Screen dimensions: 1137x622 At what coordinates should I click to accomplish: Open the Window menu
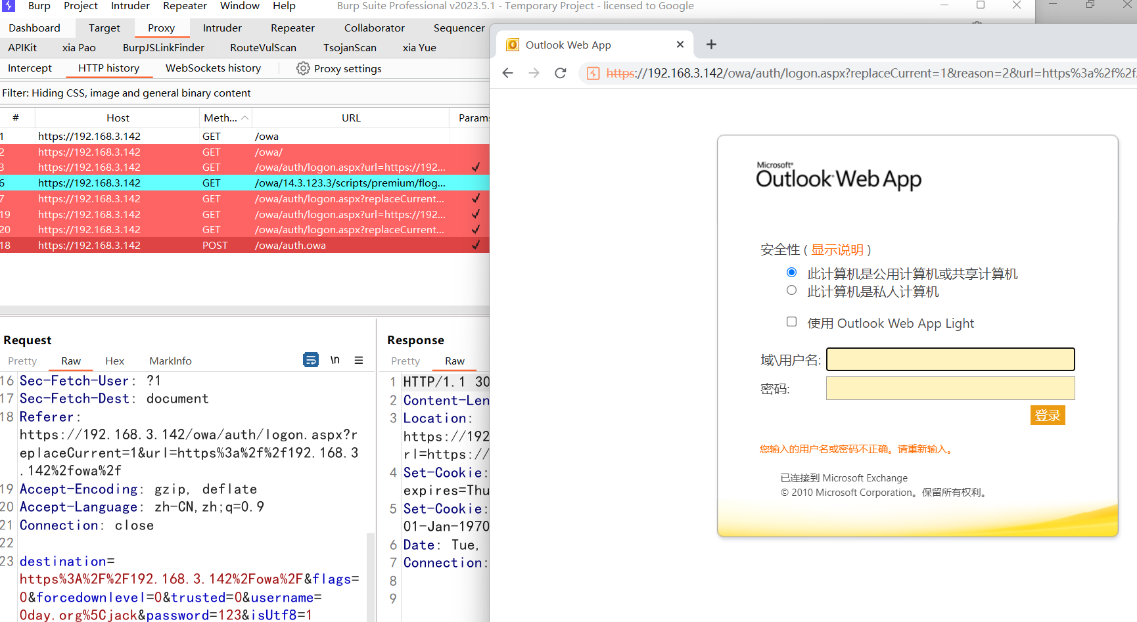(x=239, y=6)
